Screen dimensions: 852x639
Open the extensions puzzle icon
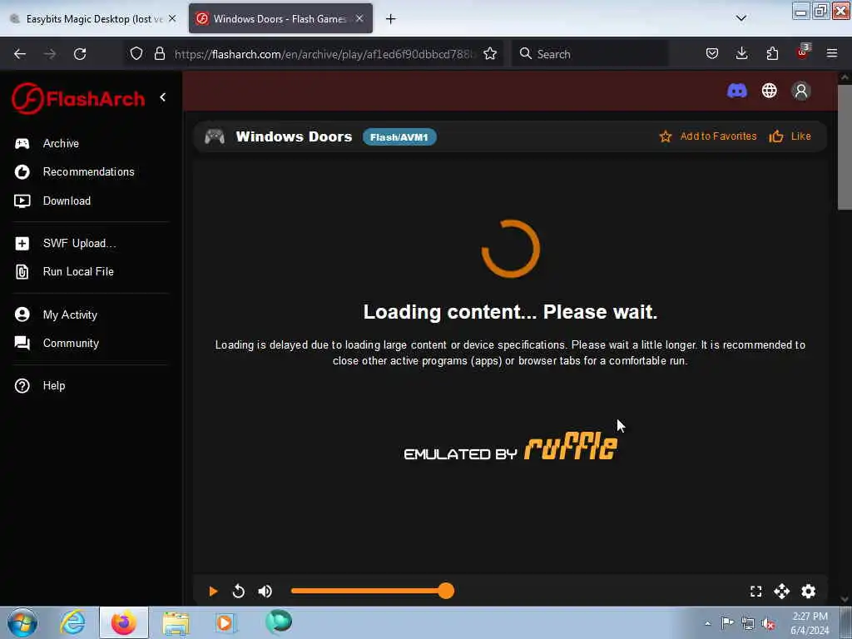(x=772, y=54)
